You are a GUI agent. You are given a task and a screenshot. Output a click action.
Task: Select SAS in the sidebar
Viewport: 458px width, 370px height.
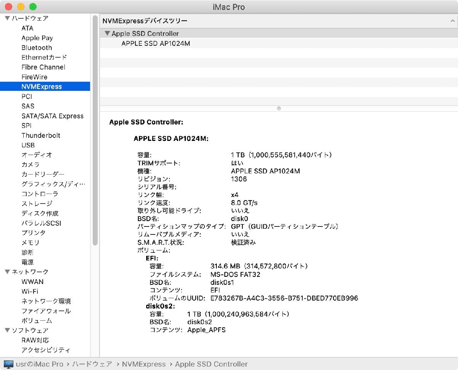click(x=28, y=106)
